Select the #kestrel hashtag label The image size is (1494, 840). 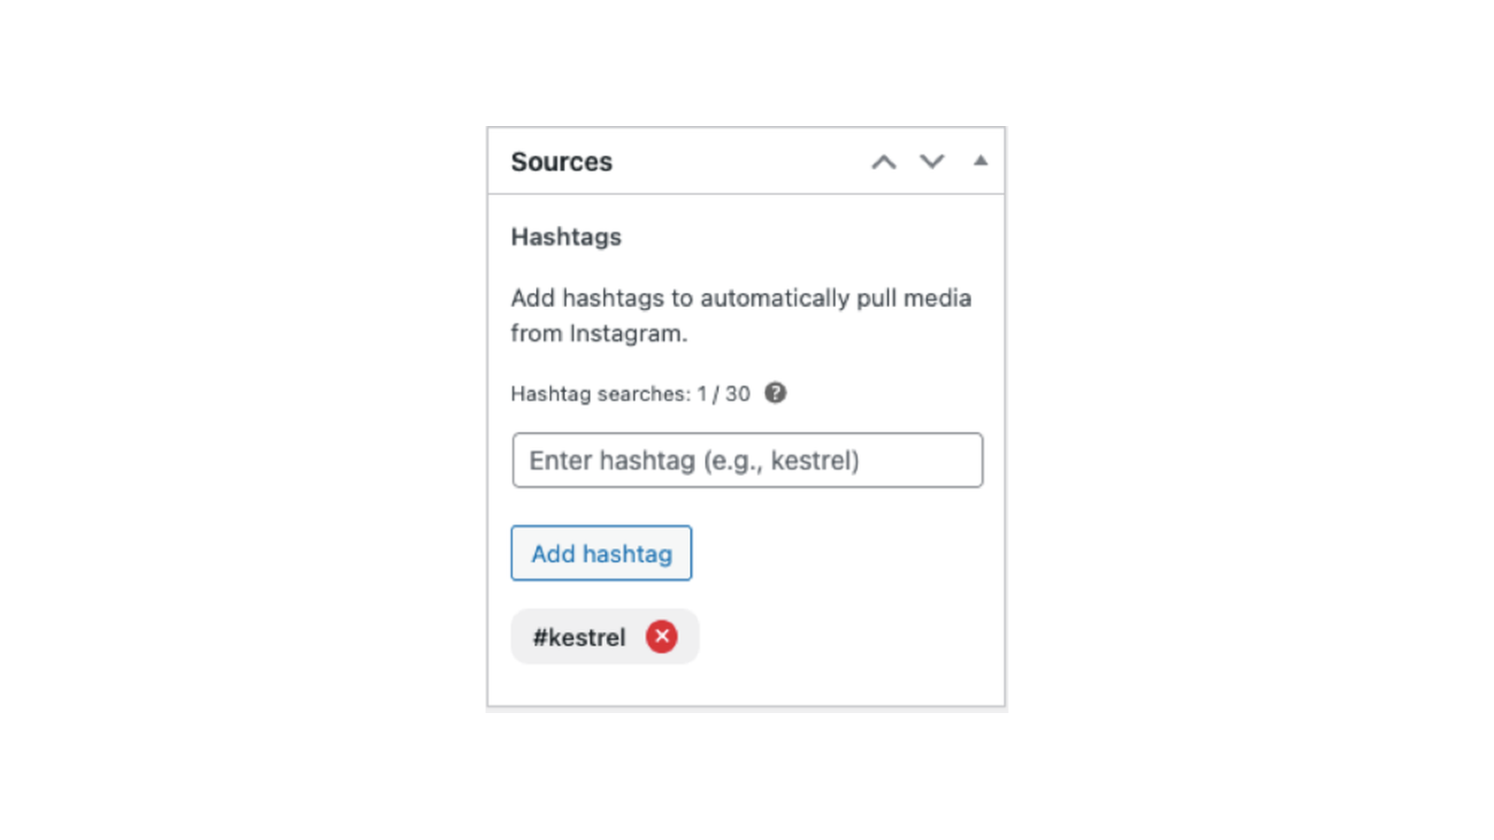[579, 637]
